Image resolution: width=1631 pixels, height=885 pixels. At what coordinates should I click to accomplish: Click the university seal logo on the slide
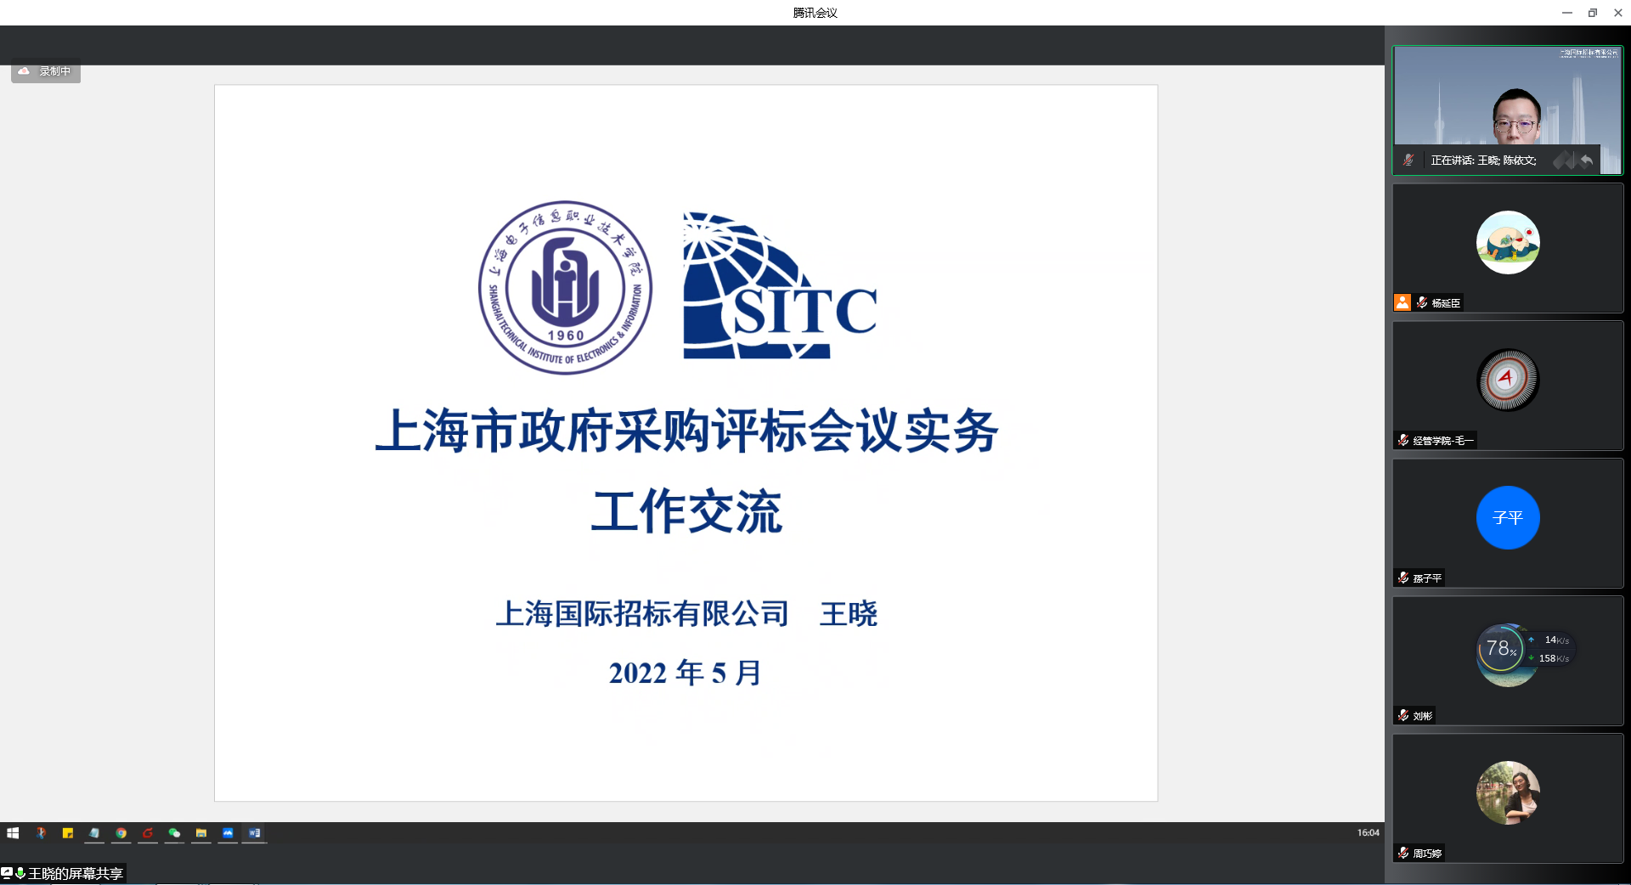[x=565, y=287]
